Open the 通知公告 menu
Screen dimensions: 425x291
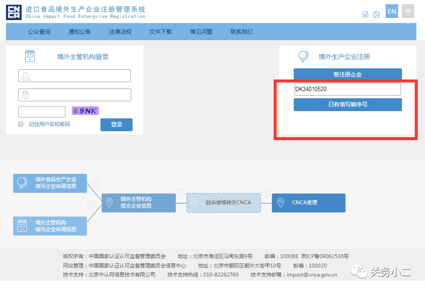tap(80, 32)
